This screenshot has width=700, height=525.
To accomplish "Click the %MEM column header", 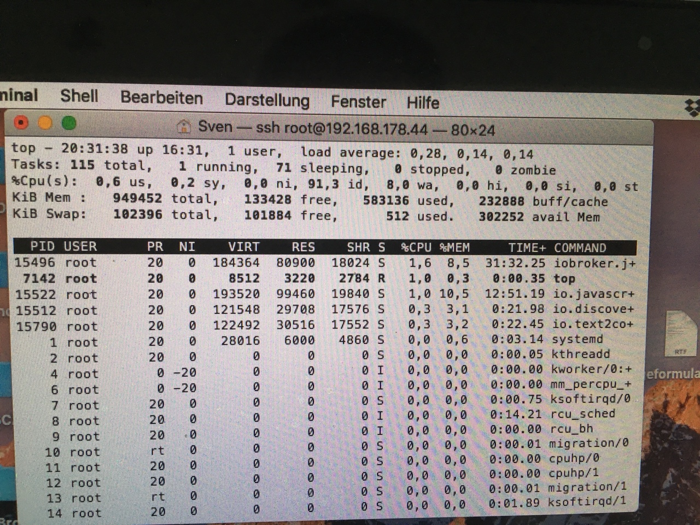I will 454,248.
